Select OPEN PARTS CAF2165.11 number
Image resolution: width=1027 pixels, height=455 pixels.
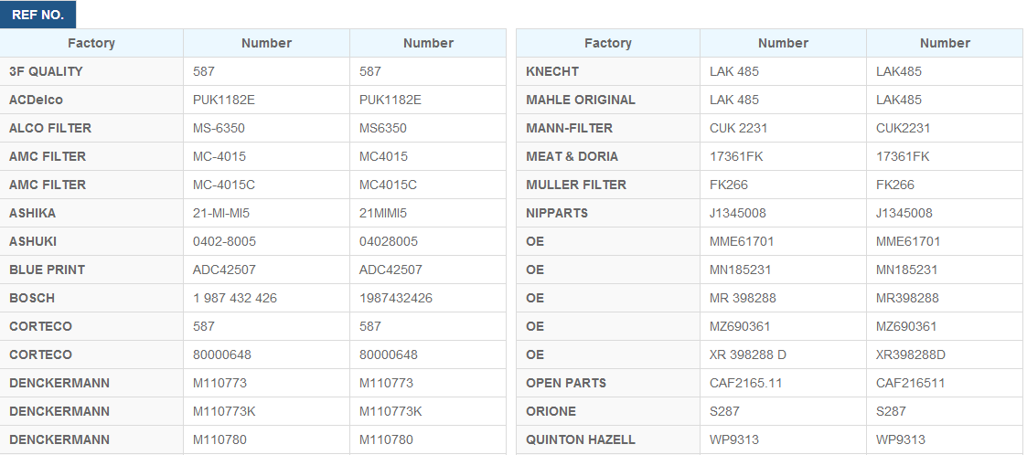click(745, 383)
